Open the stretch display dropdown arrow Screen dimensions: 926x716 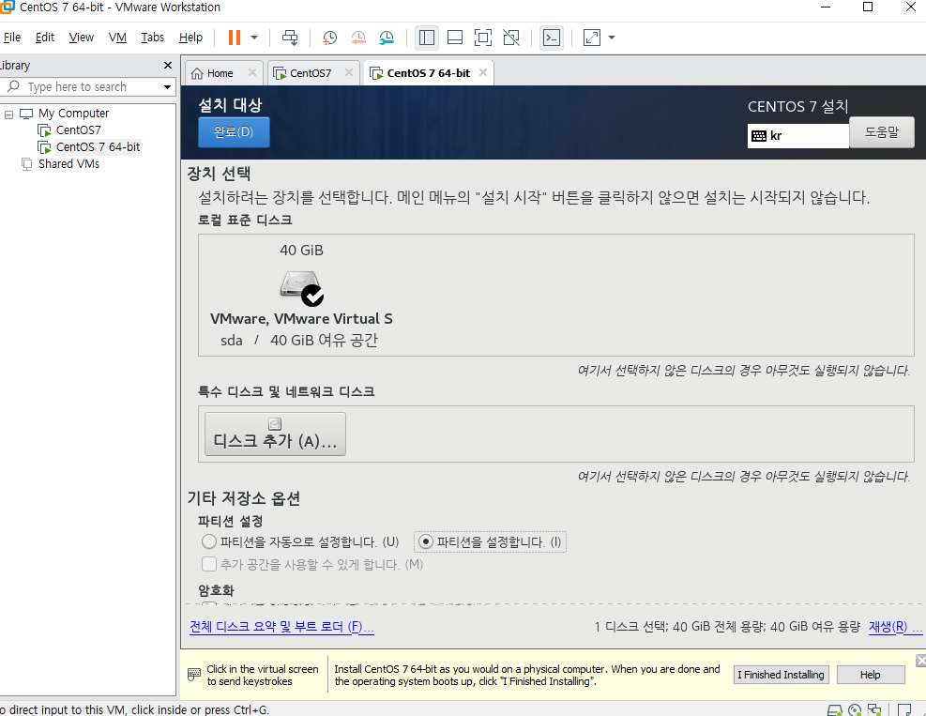click(x=612, y=38)
